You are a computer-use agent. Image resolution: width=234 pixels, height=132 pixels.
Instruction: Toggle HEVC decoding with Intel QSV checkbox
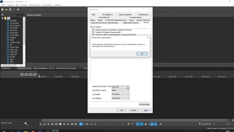coord(93,34)
